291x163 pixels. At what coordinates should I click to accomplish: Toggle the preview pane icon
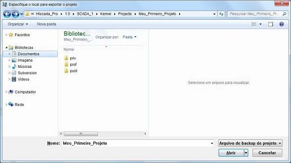pyautogui.click(x=270, y=24)
